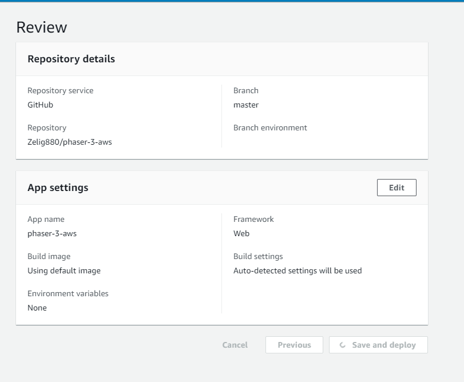Click Auto-detected settings will be used text
464x382 pixels.
click(x=298, y=270)
